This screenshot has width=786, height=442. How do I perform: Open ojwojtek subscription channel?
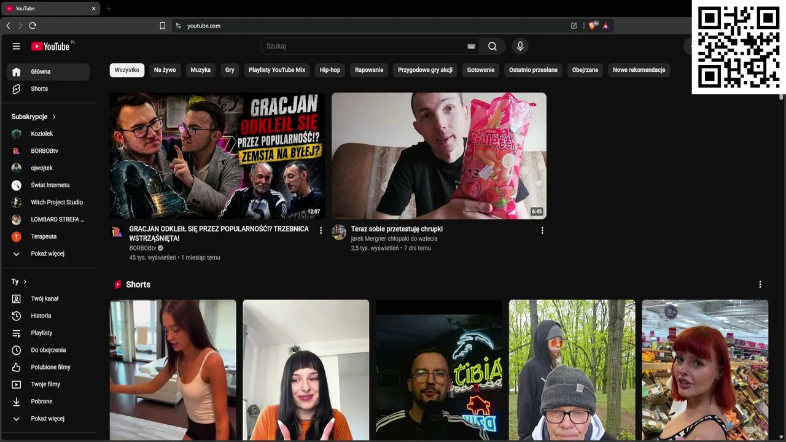pos(48,168)
